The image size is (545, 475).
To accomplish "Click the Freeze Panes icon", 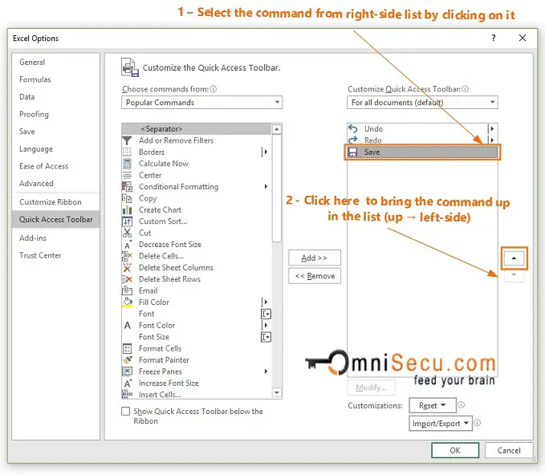I will coord(127,371).
